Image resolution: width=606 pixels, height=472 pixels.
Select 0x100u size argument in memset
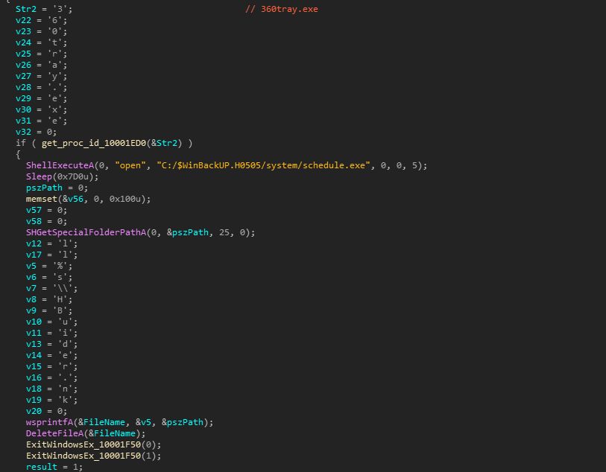coord(125,199)
